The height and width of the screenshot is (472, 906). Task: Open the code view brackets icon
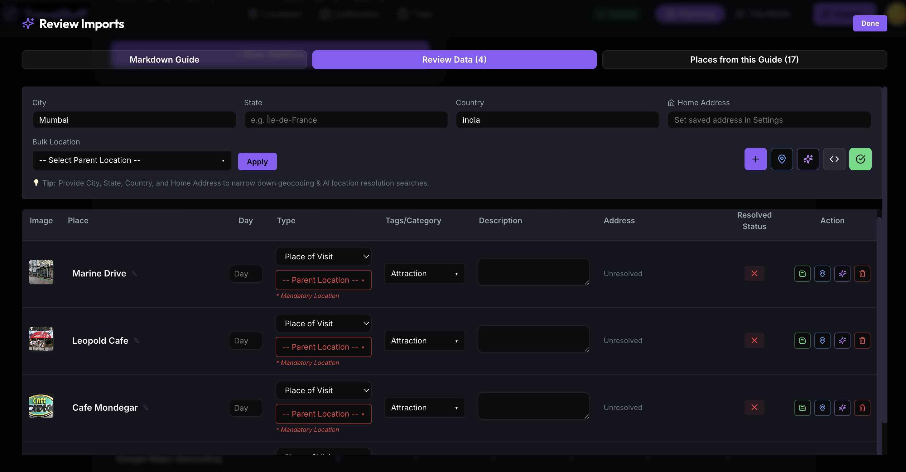click(834, 159)
